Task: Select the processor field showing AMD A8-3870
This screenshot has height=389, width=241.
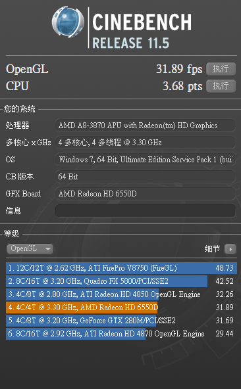Action: click(x=146, y=126)
